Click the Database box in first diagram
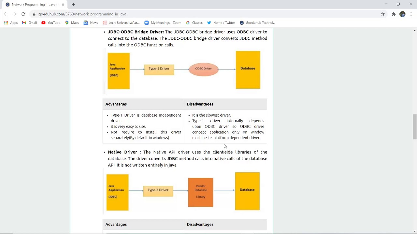This screenshot has width=417, height=234. click(248, 70)
